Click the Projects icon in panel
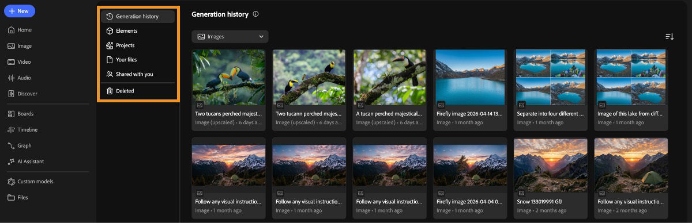 tap(110, 45)
